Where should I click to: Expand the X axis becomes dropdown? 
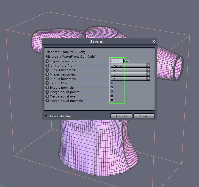click(x=148, y=70)
